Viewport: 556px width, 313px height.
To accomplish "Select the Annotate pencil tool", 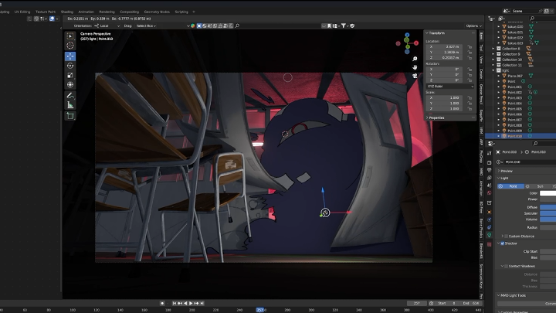I will (x=70, y=96).
